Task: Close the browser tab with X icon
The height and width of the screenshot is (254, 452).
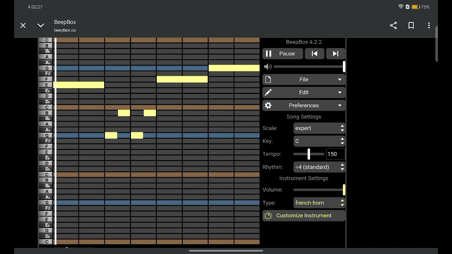Action: tap(23, 25)
